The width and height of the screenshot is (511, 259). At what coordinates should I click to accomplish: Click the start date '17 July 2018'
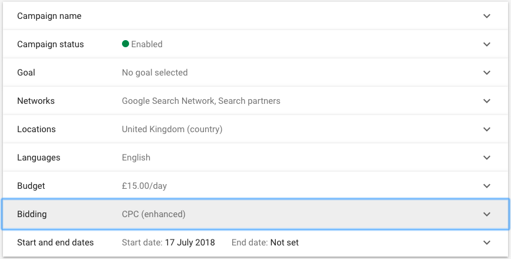coord(190,242)
